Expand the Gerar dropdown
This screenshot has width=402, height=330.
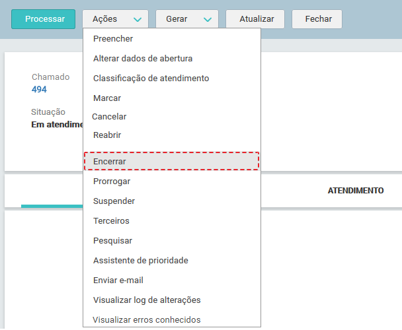coord(187,19)
